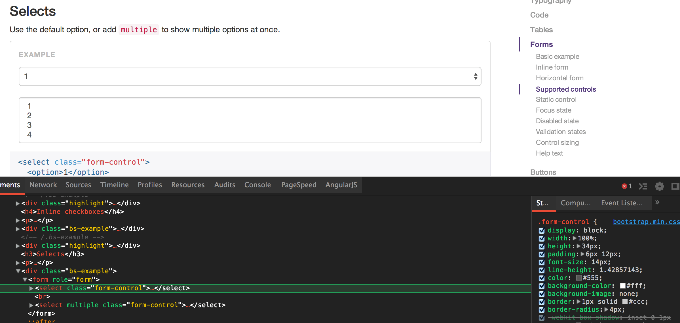The height and width of the screenshot is (323, 680).
Task: Open bootstrap.min.css source link
Action: tap(646, 222)
